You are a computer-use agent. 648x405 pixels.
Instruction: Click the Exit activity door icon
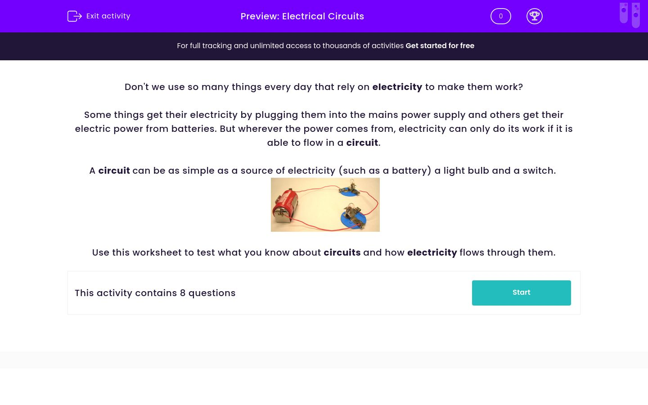74,16
